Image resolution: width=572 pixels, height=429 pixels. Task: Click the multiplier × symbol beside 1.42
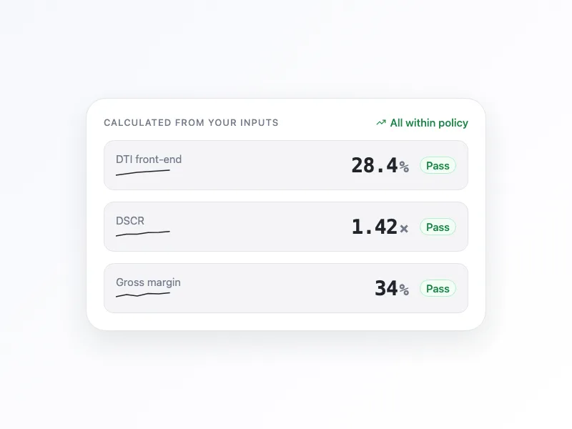404,229
